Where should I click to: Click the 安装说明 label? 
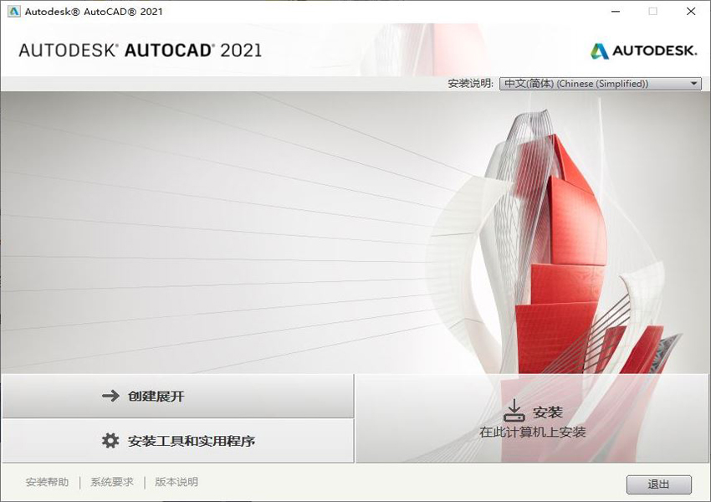(x=471, y=84)
